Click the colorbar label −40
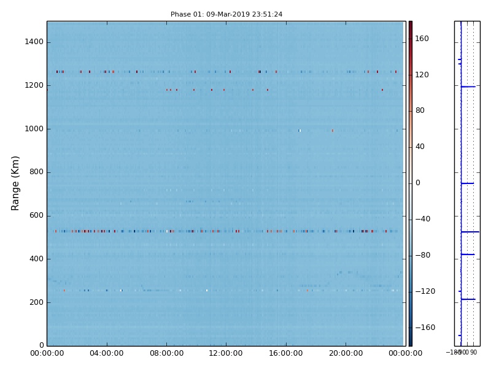491x368 pixels. (x=423, y=219)
